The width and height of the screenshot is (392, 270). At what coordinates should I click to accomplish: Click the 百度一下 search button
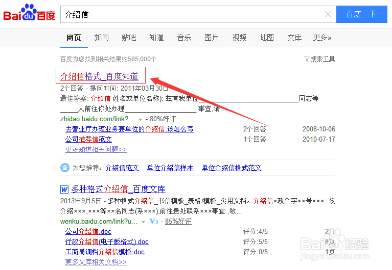click(361, 14)
